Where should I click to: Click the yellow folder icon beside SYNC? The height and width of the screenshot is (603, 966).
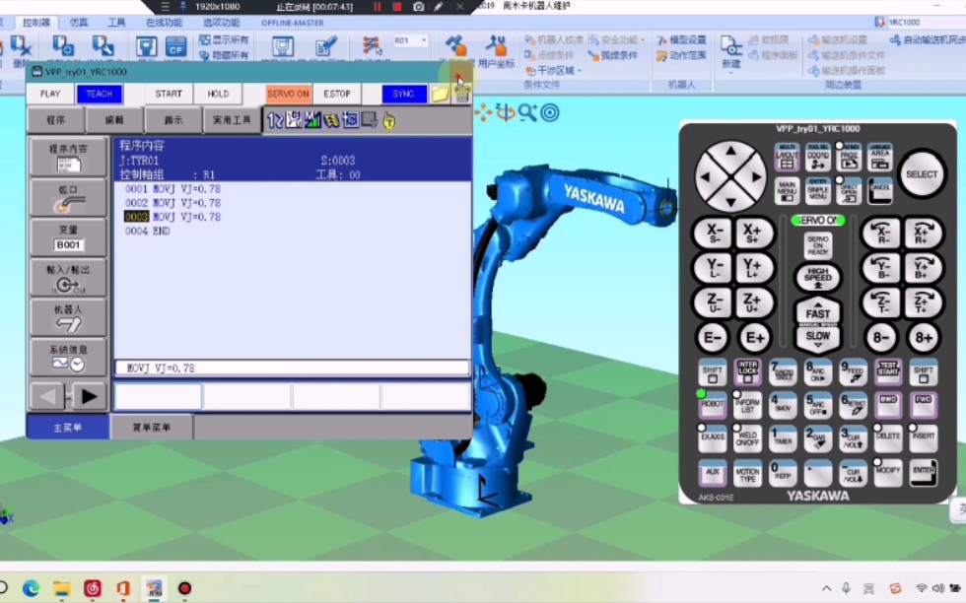click(440, 94)
